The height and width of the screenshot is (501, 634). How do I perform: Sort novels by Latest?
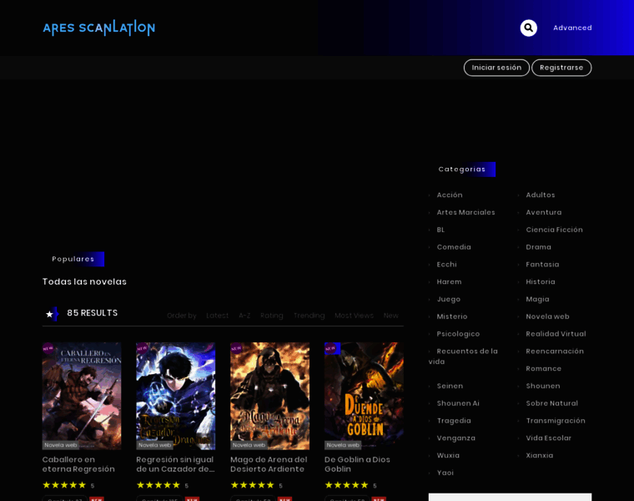click(217, 316)
